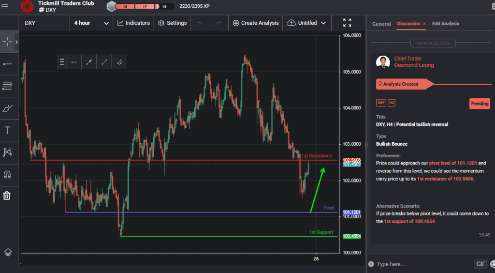This screenshot has height=273, width=495.
Task: Open the GIF picker
Action: 480,264
